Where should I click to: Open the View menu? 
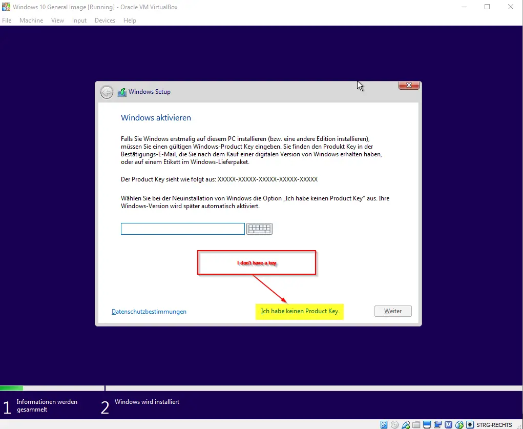point(57,21)
